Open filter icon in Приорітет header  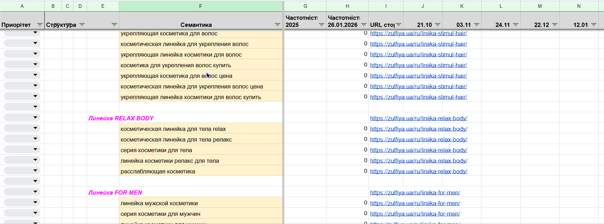pos(40,25)
